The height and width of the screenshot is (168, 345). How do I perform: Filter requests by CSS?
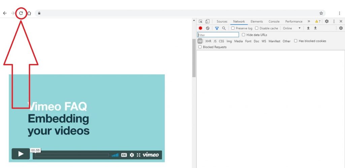[221, 41]
